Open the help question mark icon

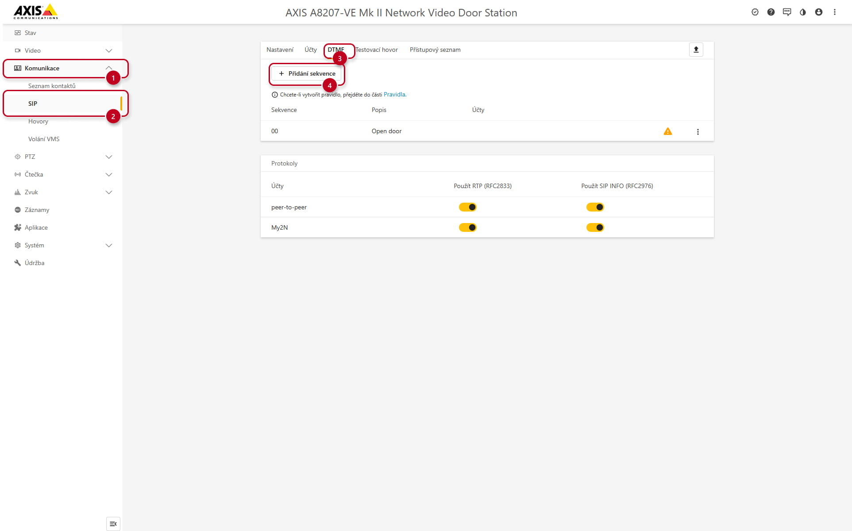[x=771, y=12]
